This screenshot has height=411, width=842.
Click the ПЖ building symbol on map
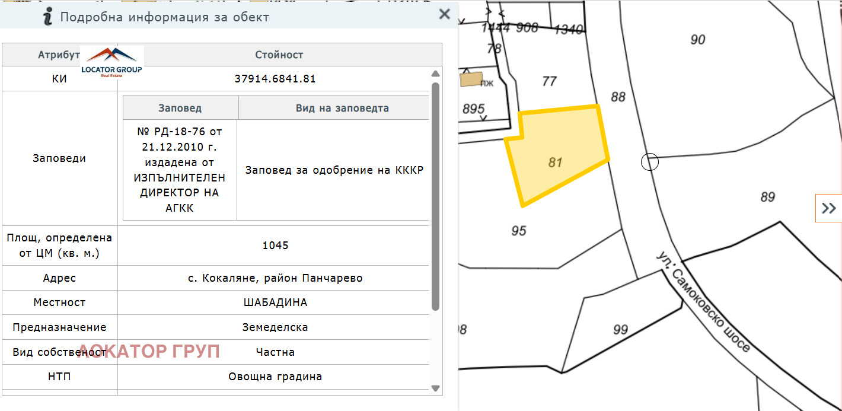coord(472,79)
